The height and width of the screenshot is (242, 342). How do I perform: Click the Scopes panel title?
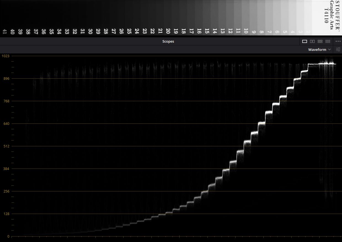168,42
